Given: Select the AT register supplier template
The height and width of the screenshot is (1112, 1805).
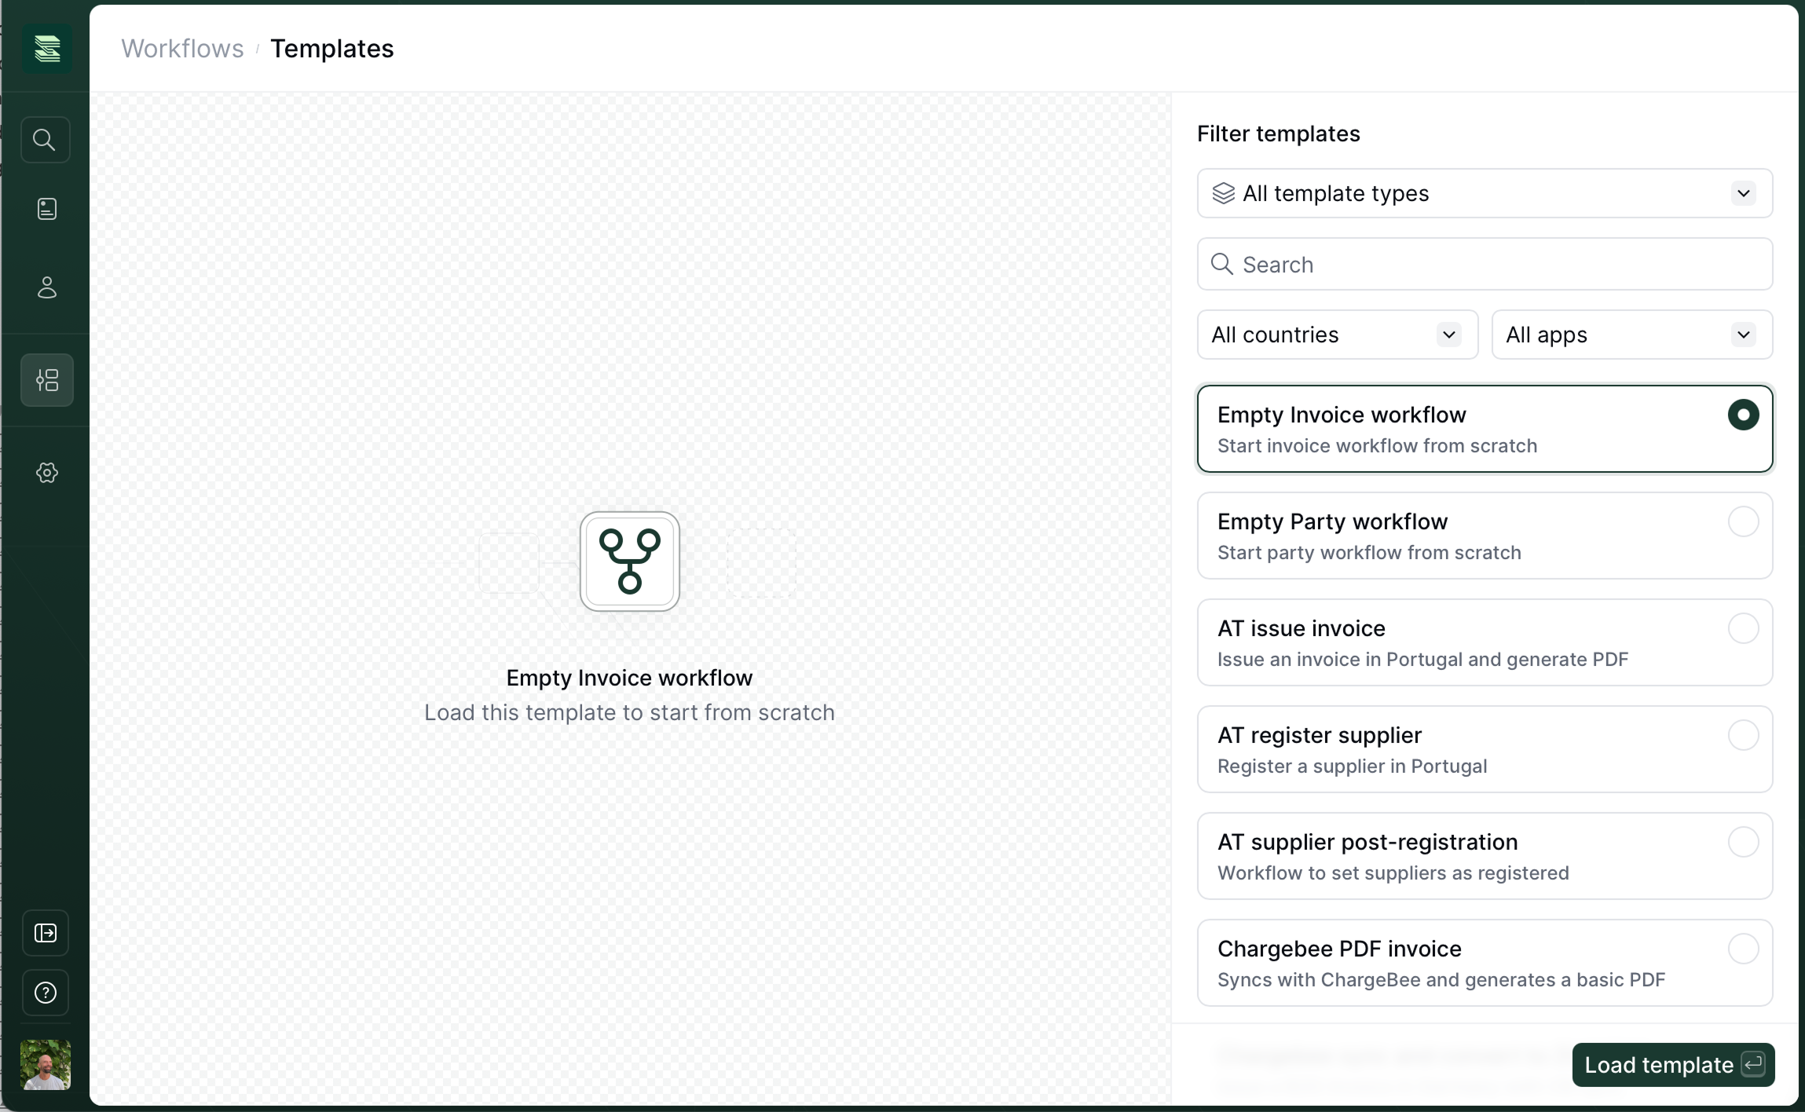Looking at the screenshot, I should pos(1485,748).
